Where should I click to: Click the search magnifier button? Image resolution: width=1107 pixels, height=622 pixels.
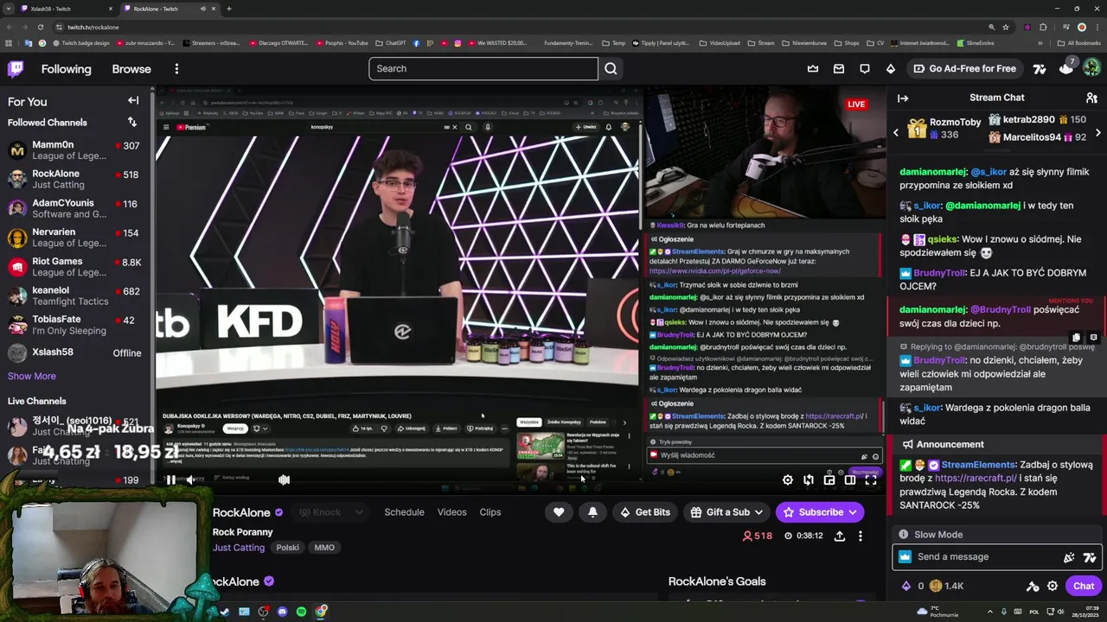[611, 69]
